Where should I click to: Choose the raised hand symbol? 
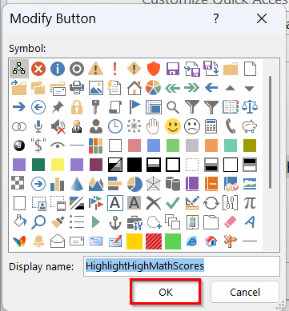pyautogui.click(x=154, y=126)
